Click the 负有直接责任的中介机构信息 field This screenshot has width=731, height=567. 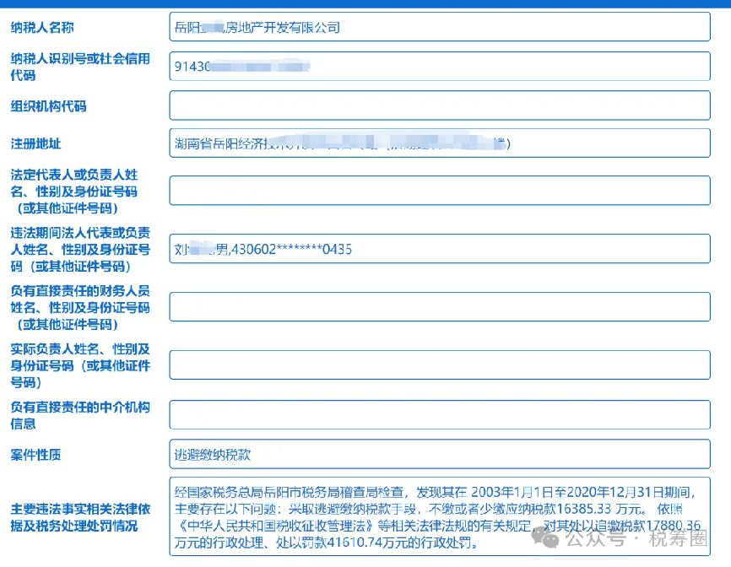click(439, 415)
